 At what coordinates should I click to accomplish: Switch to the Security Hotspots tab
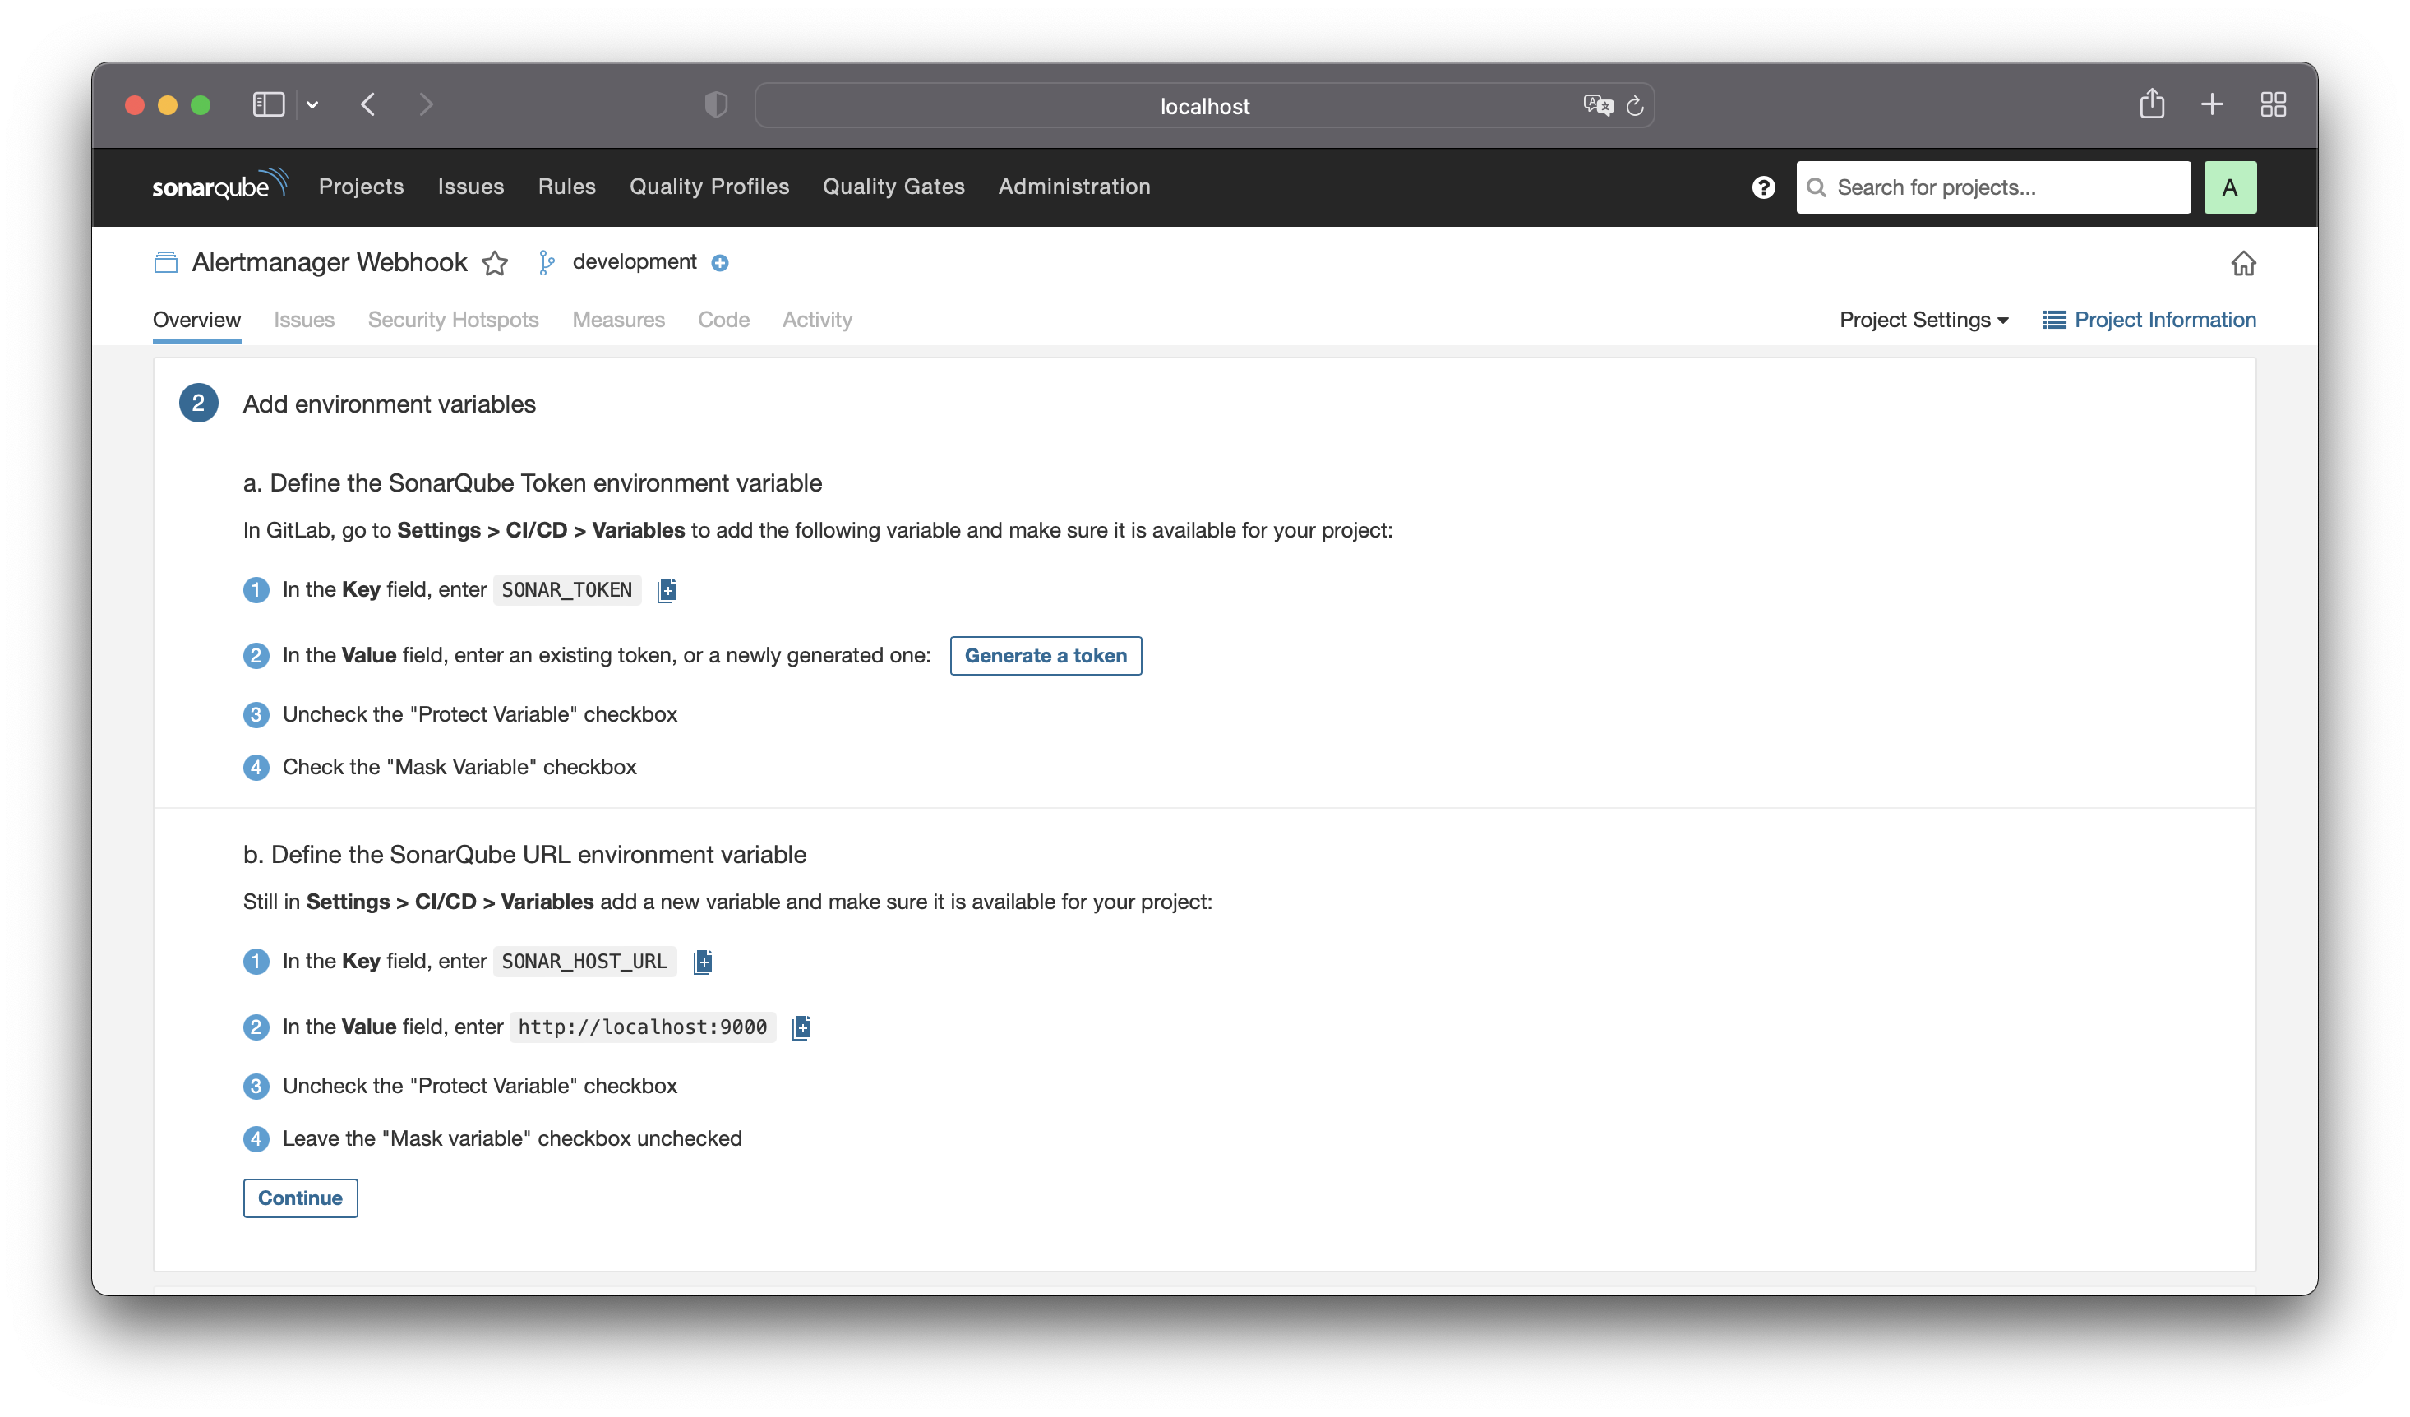(x=453, y=321)
